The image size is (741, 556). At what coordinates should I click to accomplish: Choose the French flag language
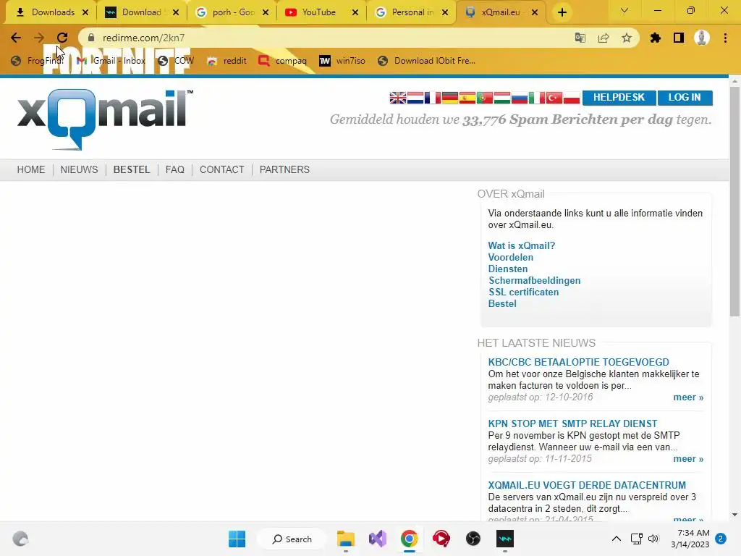[433, 98]
